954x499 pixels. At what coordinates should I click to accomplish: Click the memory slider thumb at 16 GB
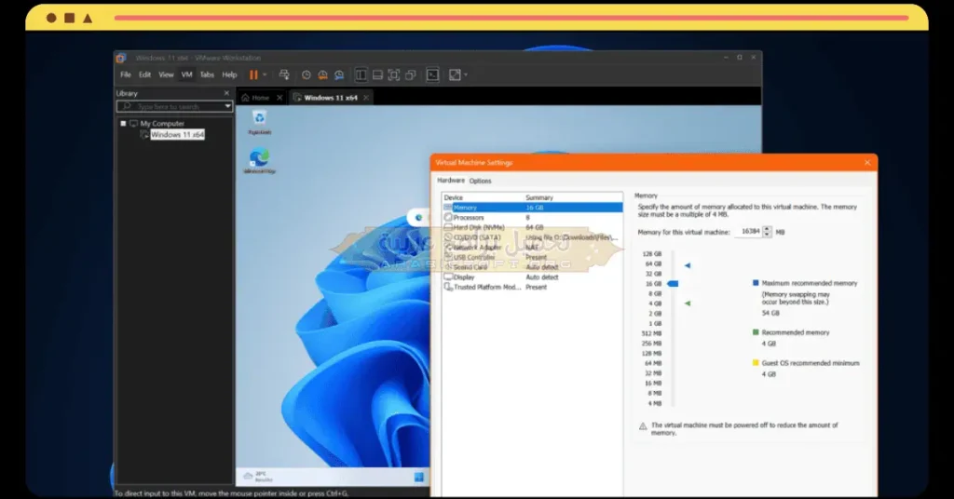673,283
